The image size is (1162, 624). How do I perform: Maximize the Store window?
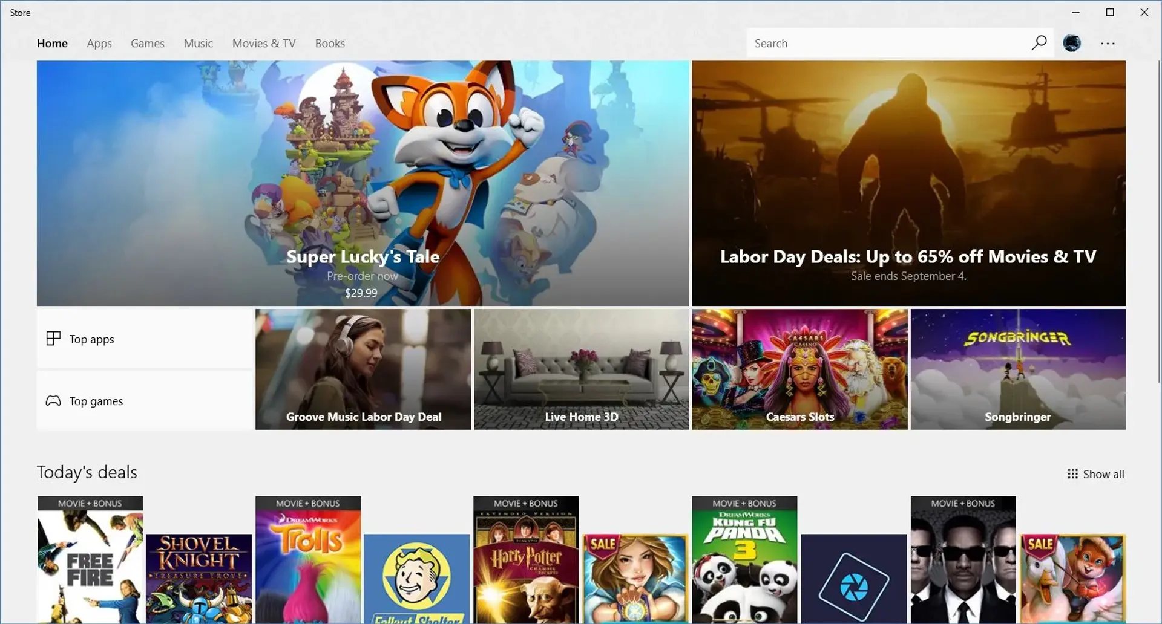1110,12
